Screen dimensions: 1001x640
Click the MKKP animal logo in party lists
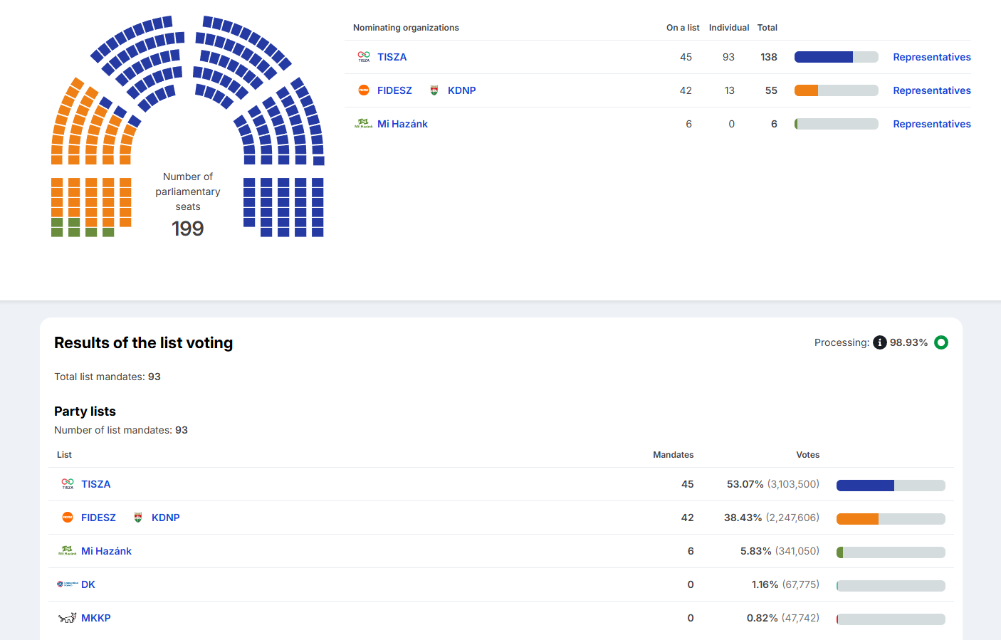click(x=68, y=618)
